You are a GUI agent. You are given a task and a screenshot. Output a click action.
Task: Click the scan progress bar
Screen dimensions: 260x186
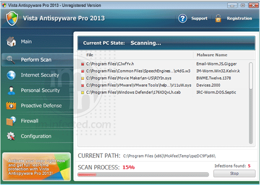143,175
